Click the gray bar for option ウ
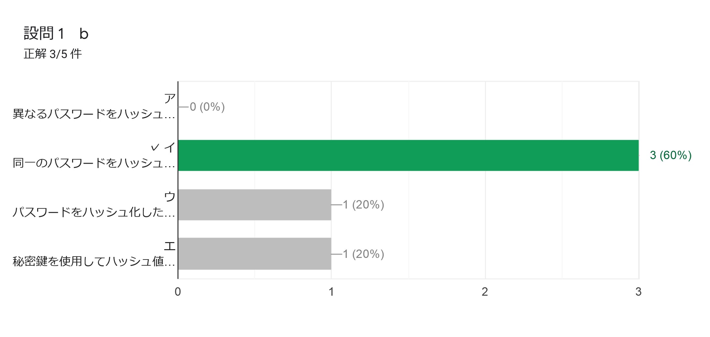This screenshot has height=337, width=710. click(x=255, y=205)
